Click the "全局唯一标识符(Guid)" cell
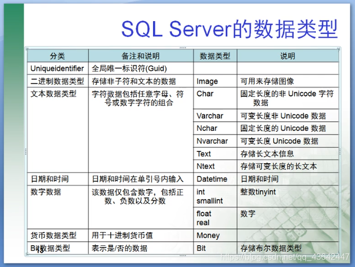This screenshot has height=267, width=355. 141,68
